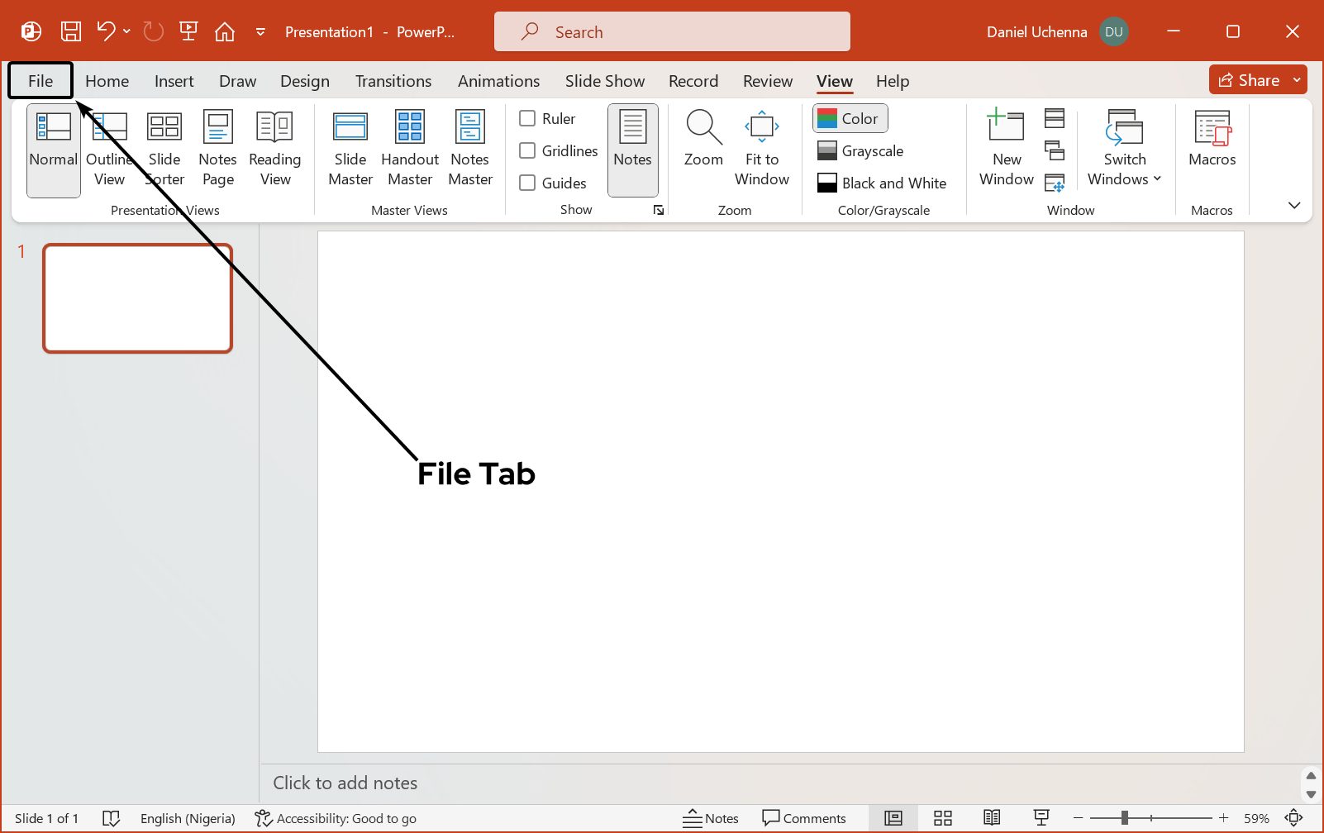1324x833 pixels.
Task: Switch to the Transitions tab
Action: click(x=393, y=81)
